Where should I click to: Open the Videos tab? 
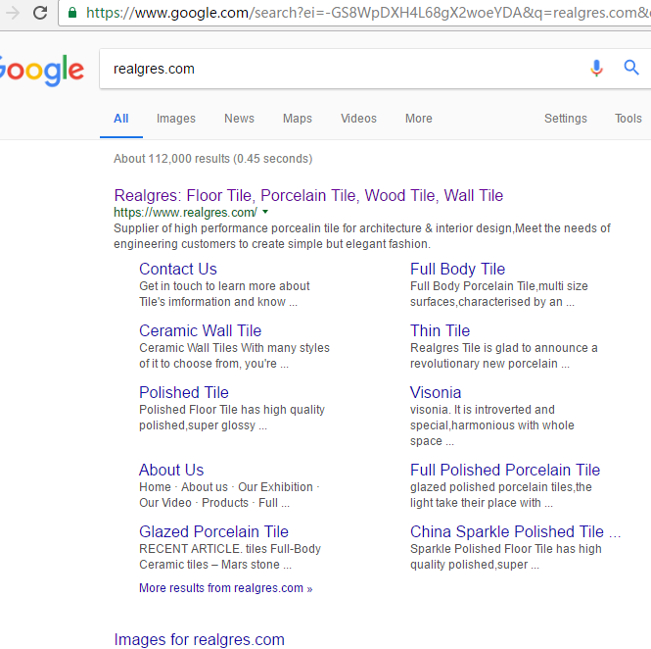pyautogui.click(x=358, y=119)
